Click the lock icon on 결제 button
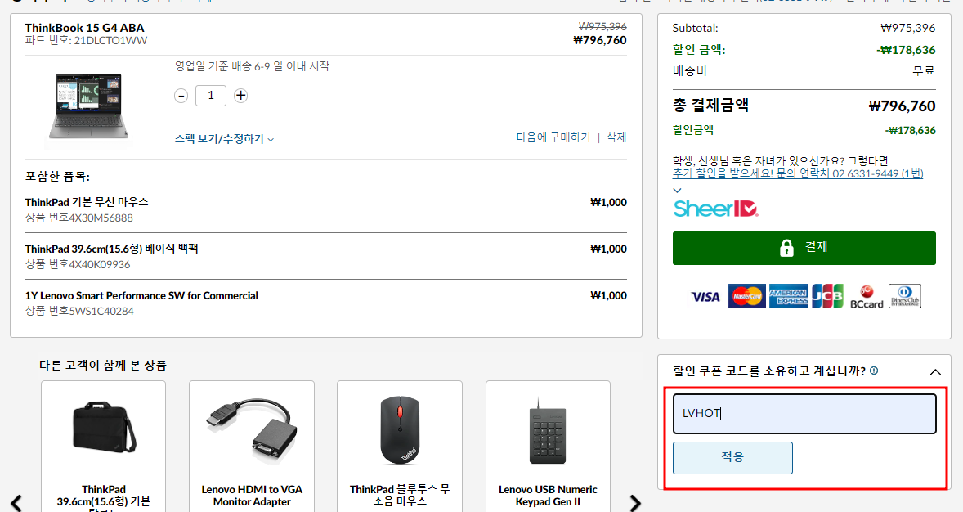Viewport: 963px width, 512px height. 786,248
